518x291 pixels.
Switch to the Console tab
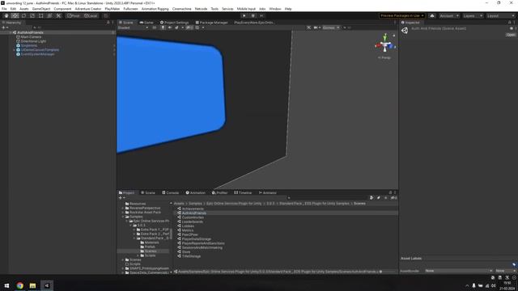[170, 192]
